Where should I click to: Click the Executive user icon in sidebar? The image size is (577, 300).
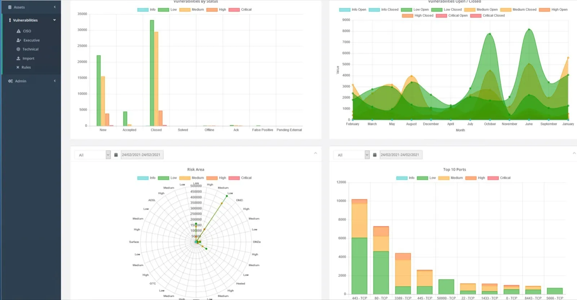pos(19,40)
